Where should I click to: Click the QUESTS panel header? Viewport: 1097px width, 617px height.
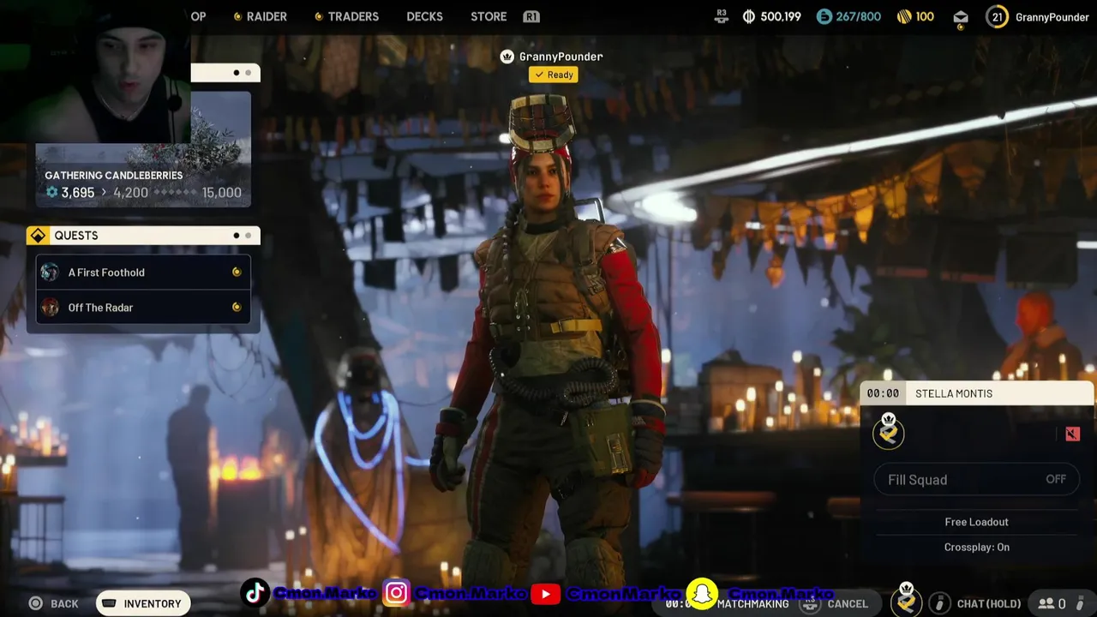tap(143, 236)
